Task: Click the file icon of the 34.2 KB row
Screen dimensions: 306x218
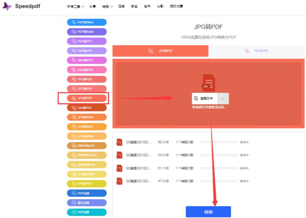Action: (x=119, y=155)
